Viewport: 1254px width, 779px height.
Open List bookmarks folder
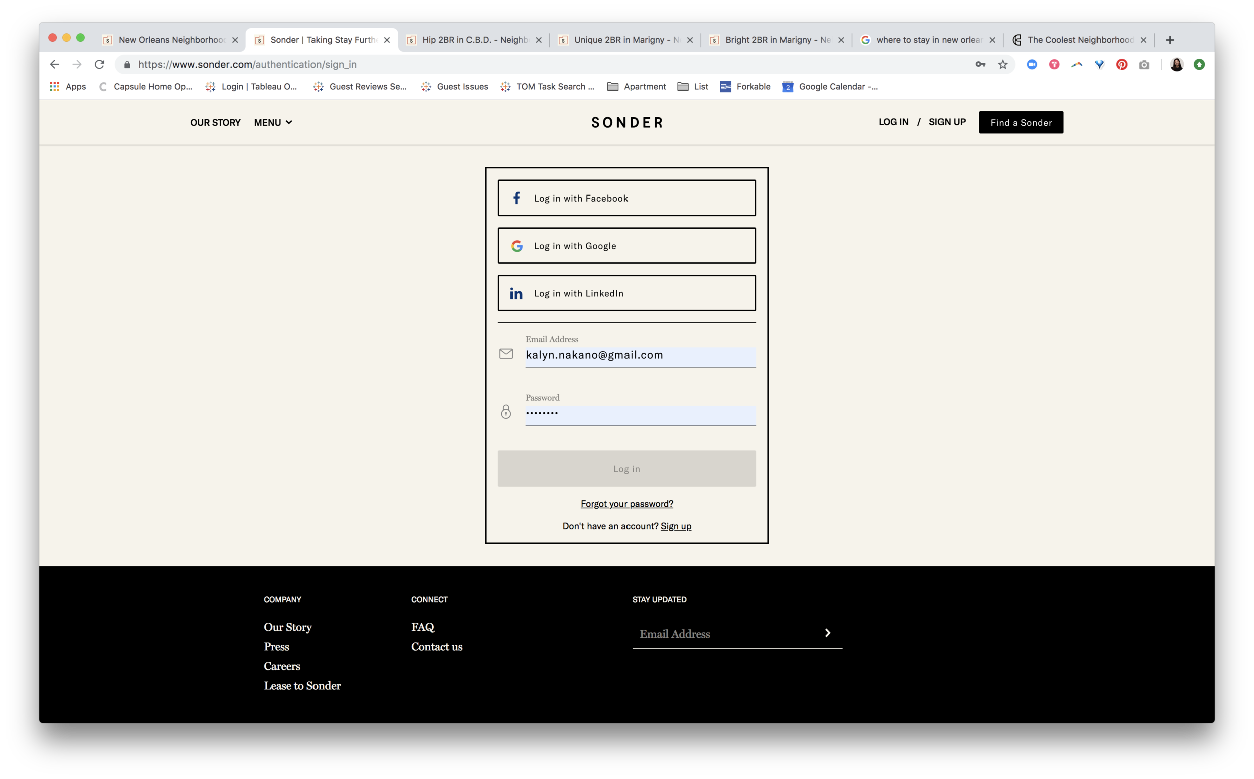pos(693,87)
